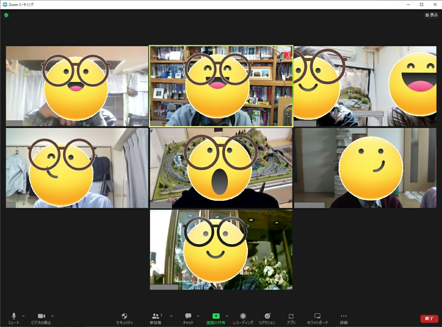Select the video tile with the lace curtain
Screen dimensions: 442x327
pyautogui.click(x=77, y=86)
